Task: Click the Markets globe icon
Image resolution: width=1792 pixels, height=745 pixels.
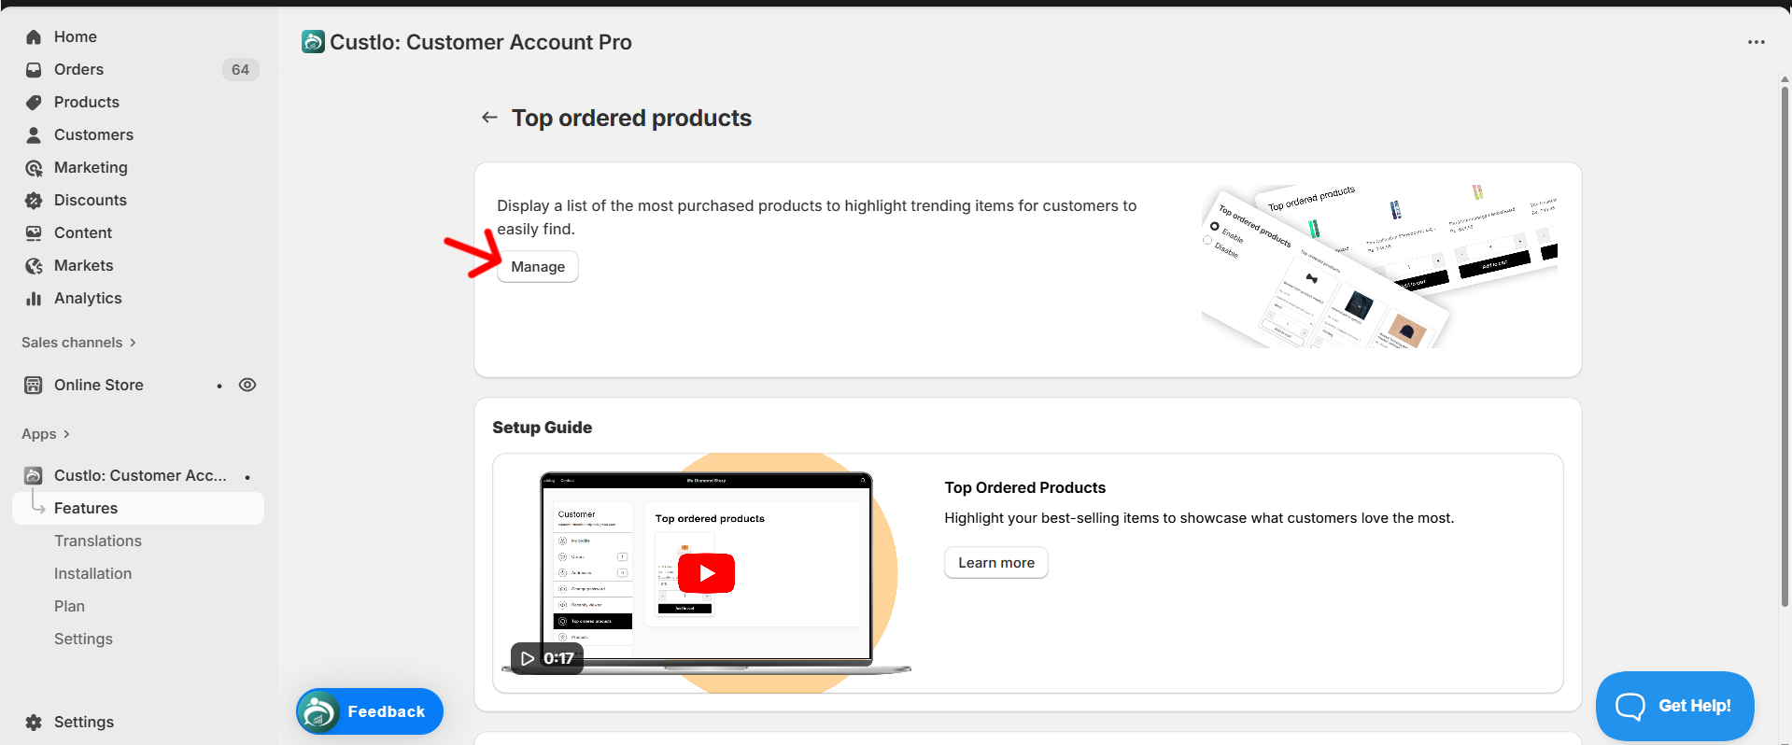Action: 34,266
